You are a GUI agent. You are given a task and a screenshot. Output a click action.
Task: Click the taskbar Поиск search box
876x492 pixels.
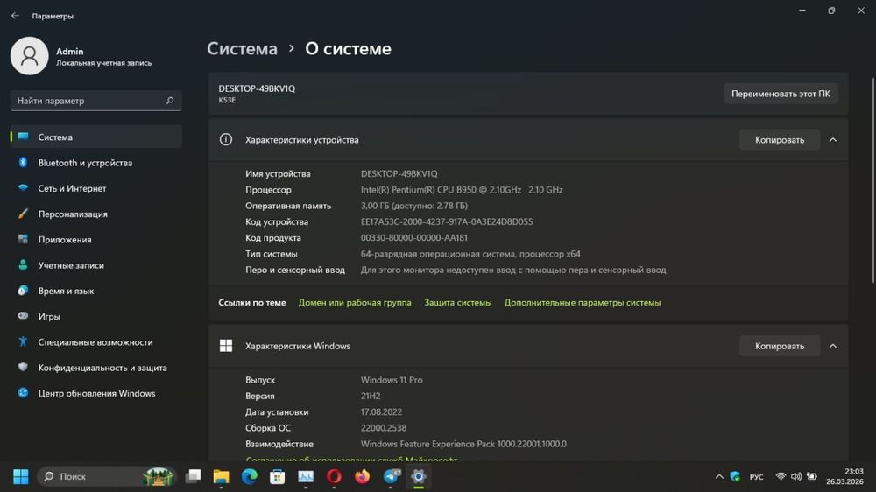pos(107,476)
